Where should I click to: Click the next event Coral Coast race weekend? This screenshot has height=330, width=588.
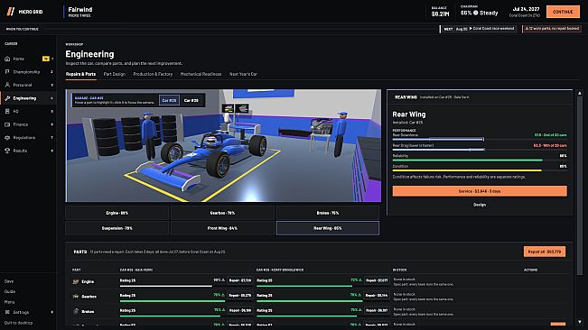(x=479, y=29)
